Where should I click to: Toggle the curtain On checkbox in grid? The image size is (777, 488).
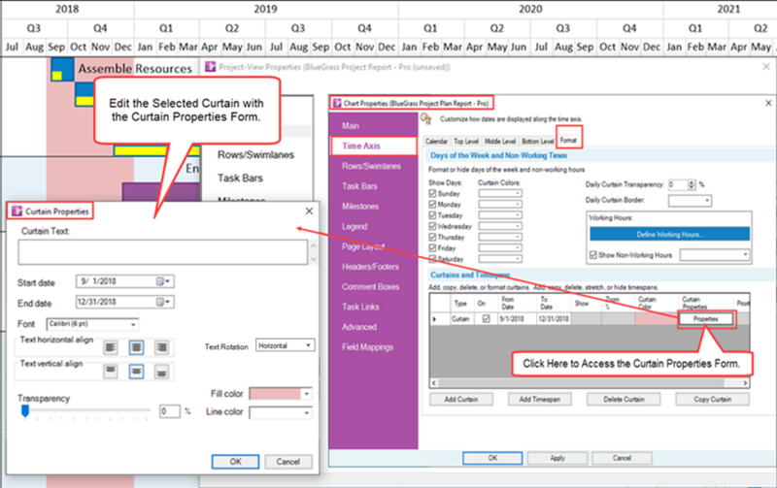(x=487, y=319)
